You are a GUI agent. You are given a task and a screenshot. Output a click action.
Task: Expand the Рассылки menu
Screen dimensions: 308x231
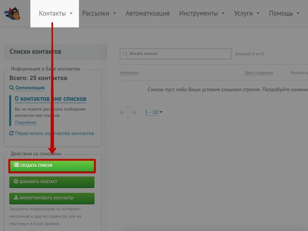[99, 13]
